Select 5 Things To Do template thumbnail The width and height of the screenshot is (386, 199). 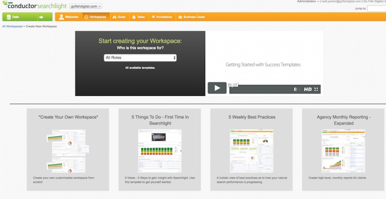click(160, 151)
